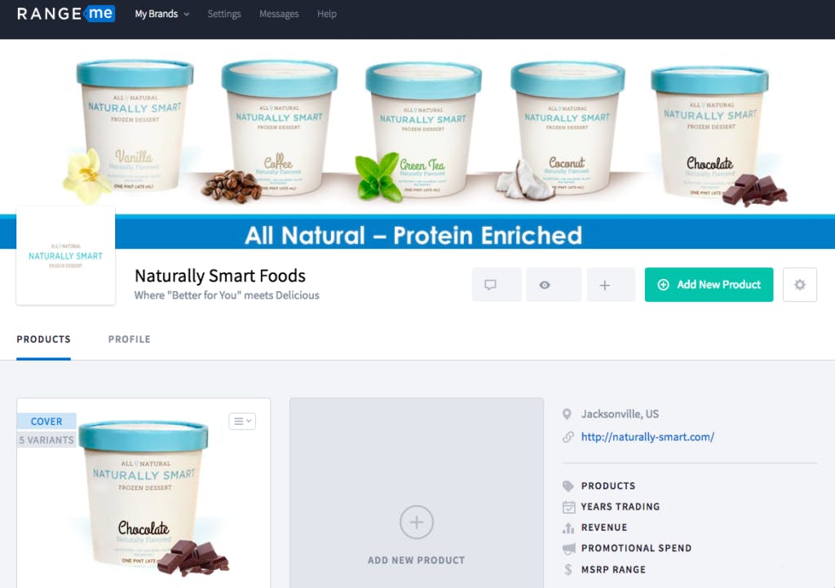Visit the naturally-smart.com link
The width and height of the screenshot is (835, 588).
(x=647, y=437)
